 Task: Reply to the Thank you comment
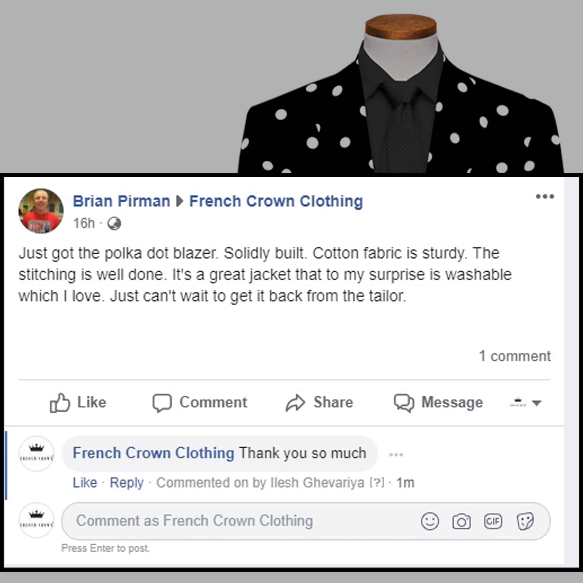point(127,483)
